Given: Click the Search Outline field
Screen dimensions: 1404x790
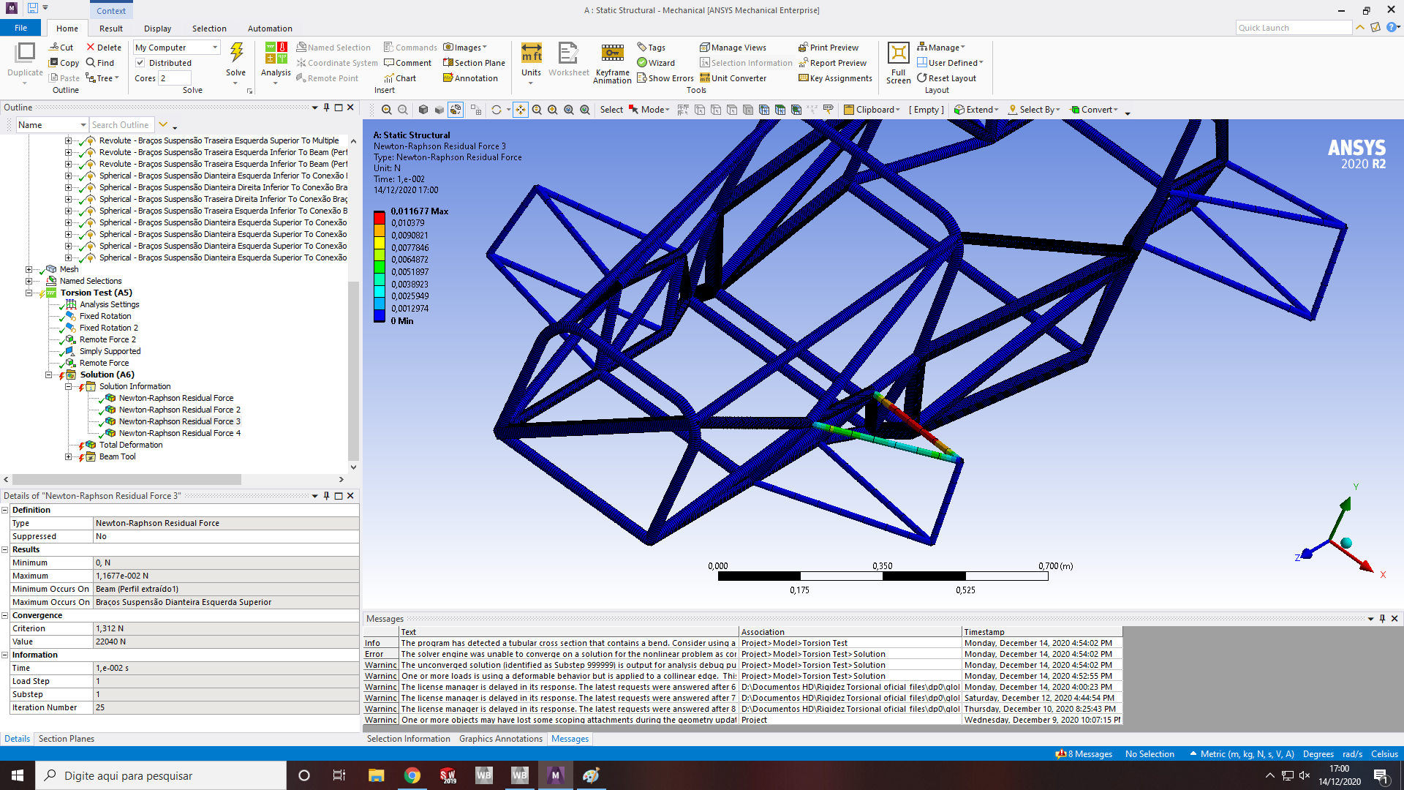Looking at the screenshot, I should pyautogui.click(x=121, y=125).
